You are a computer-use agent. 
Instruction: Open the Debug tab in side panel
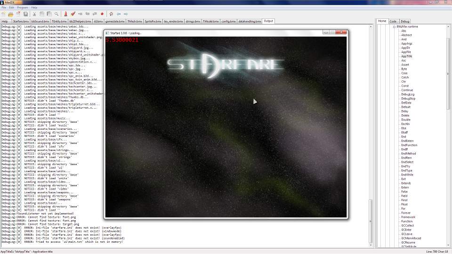[x=405, y=21]
